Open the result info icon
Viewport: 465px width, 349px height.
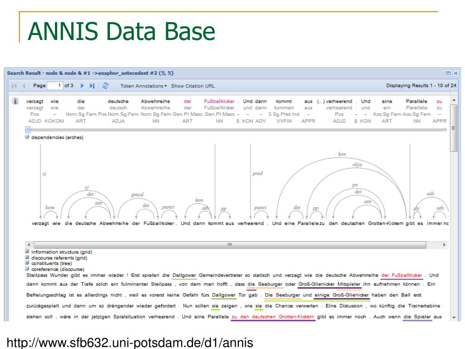click(x=15, y=101)
